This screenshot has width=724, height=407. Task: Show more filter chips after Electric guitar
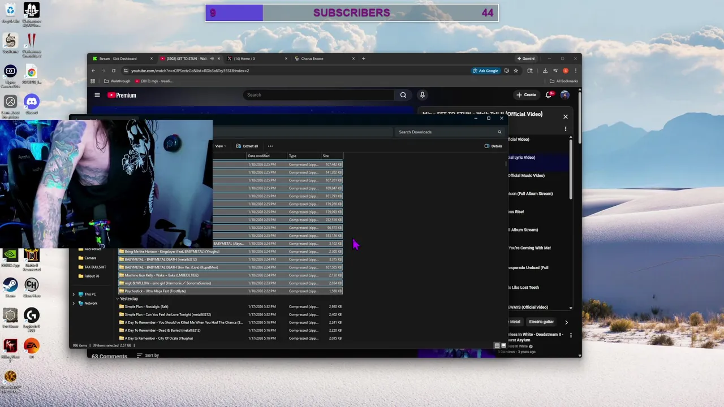coord(566,322)
